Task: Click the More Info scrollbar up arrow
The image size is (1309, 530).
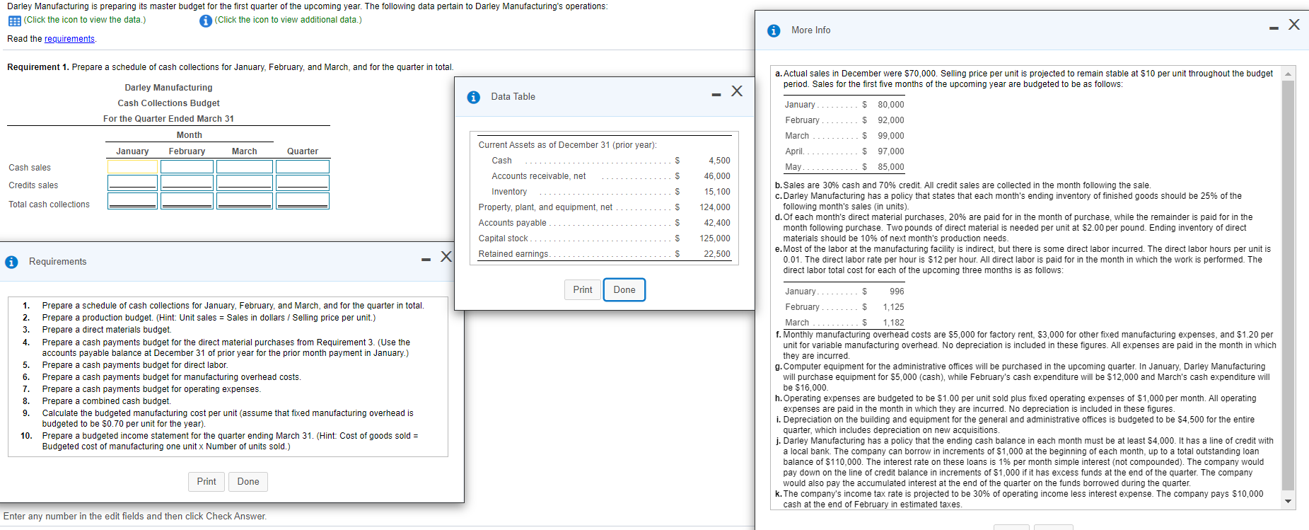Action: tap(1288, 74)
